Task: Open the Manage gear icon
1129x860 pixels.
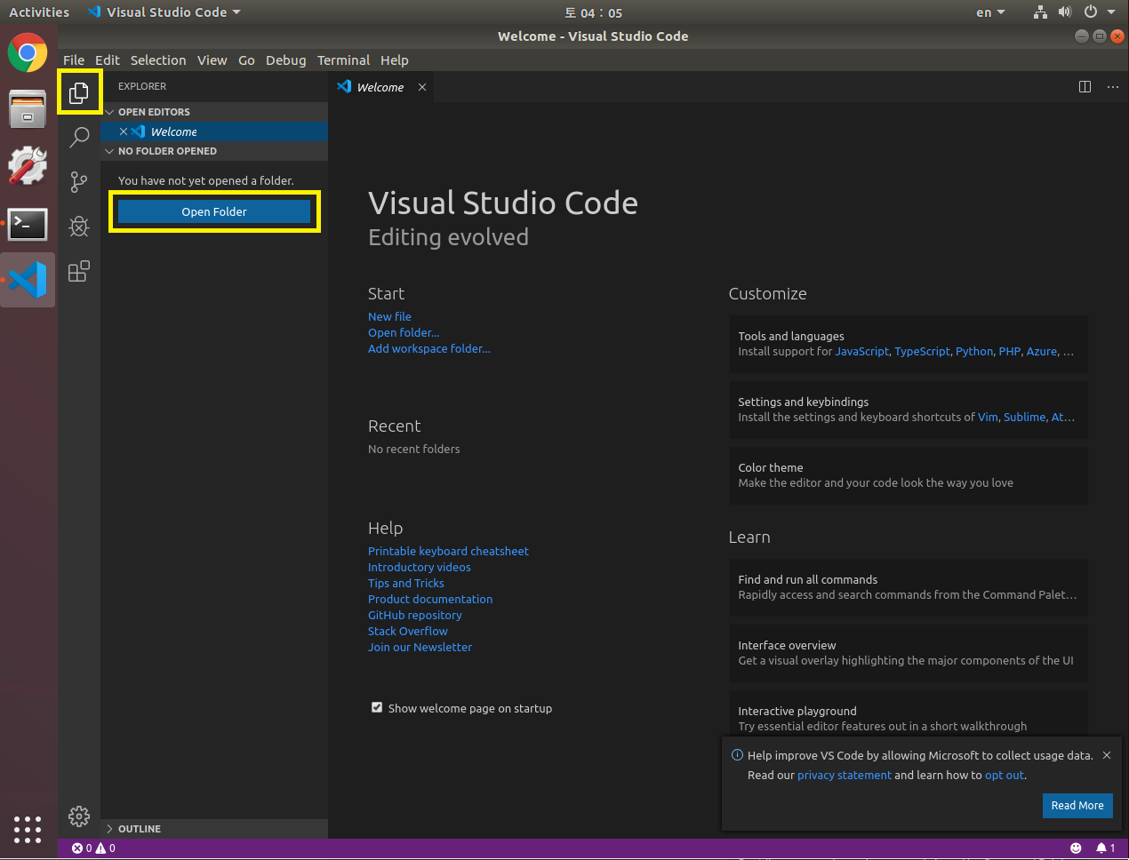Action: [79, 816]
